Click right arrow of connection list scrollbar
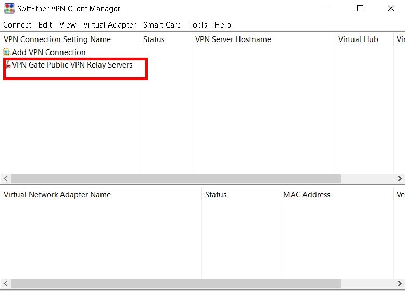This screenshot has width=405, height=291. (x=400, y=178)
